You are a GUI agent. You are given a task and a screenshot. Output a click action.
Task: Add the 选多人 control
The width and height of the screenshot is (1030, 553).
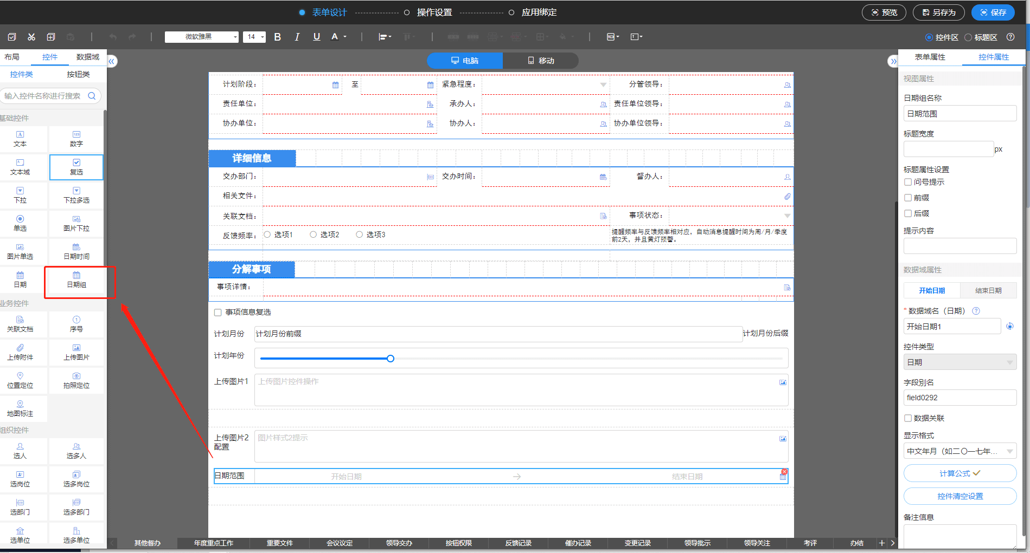pos(76,451)
